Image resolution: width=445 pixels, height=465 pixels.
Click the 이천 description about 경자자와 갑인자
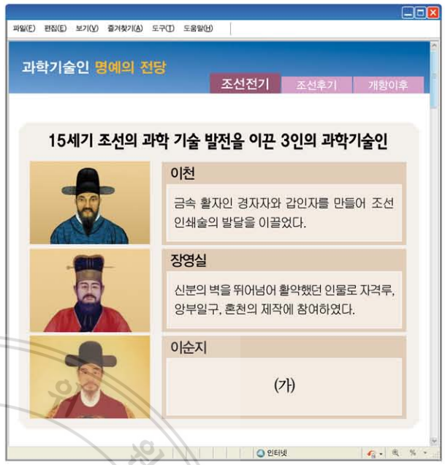click(x=284, y=213)
